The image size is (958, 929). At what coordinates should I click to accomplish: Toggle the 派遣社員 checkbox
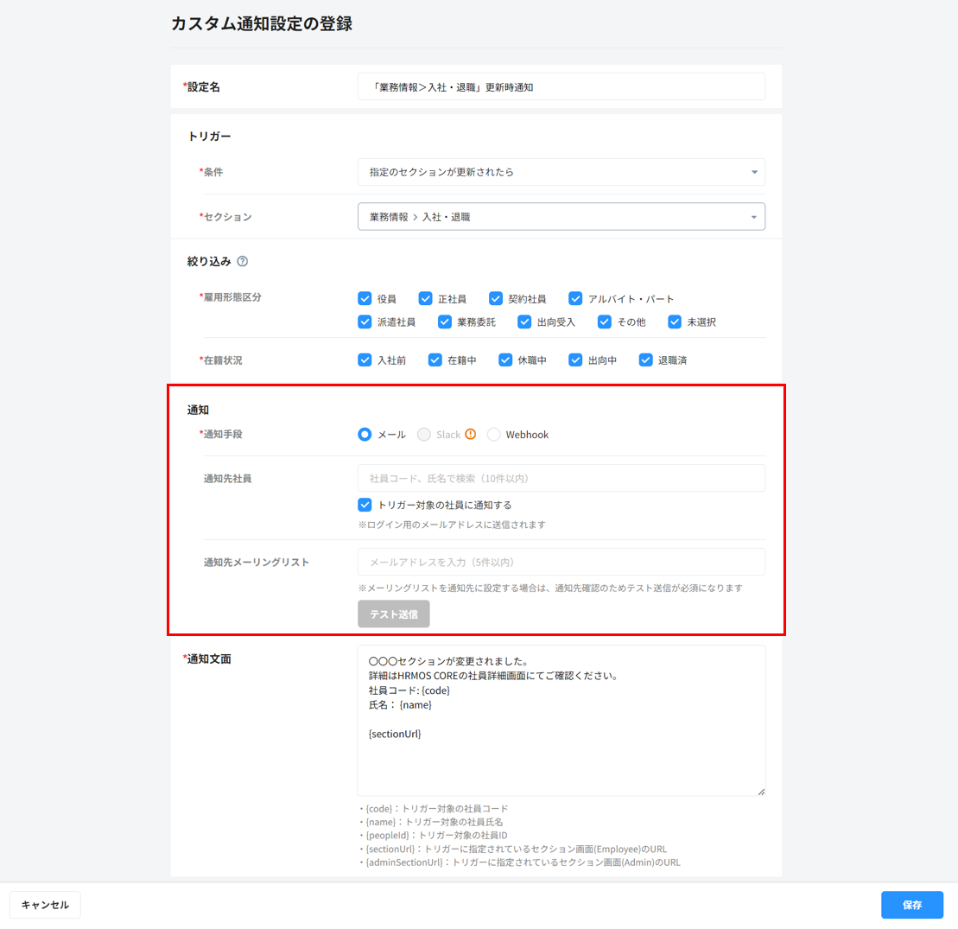tap(365, 322)
